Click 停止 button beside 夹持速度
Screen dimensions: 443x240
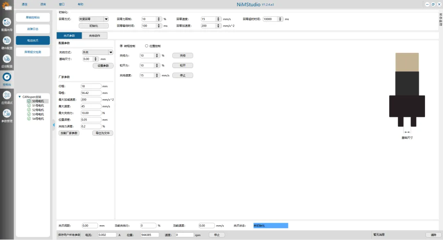183,75
